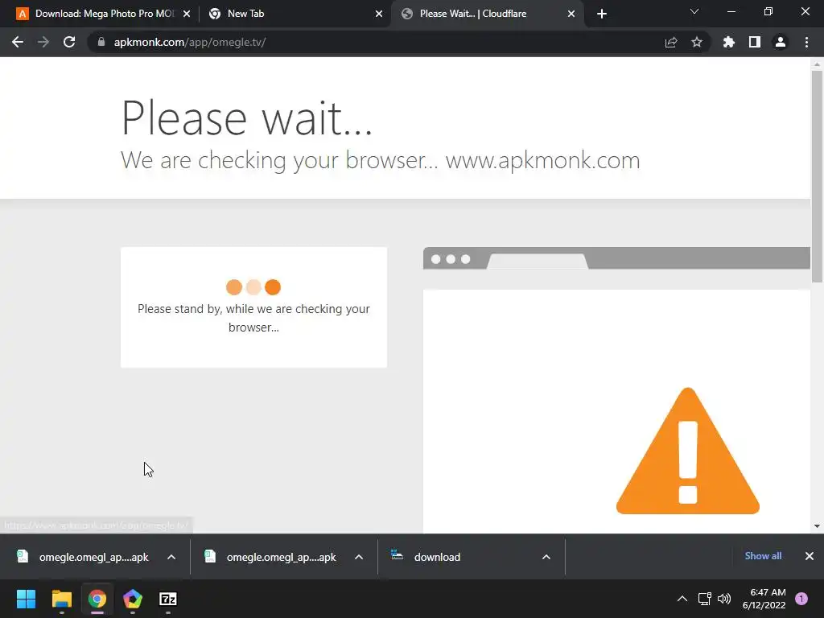Open the colorful pentagon app in taskbar
824x618 pixels.
tap(133, 599)
